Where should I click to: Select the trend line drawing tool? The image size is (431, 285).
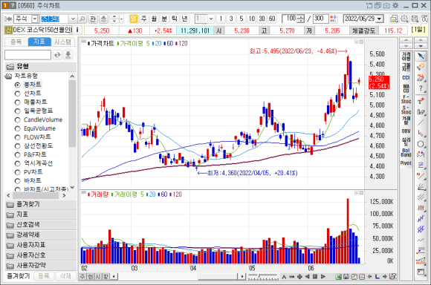pos(421,122)
